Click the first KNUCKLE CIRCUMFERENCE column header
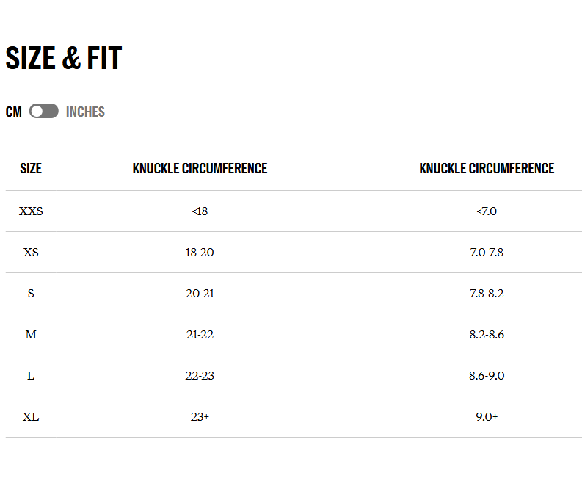The image size is (582, 478). [200, 168]
